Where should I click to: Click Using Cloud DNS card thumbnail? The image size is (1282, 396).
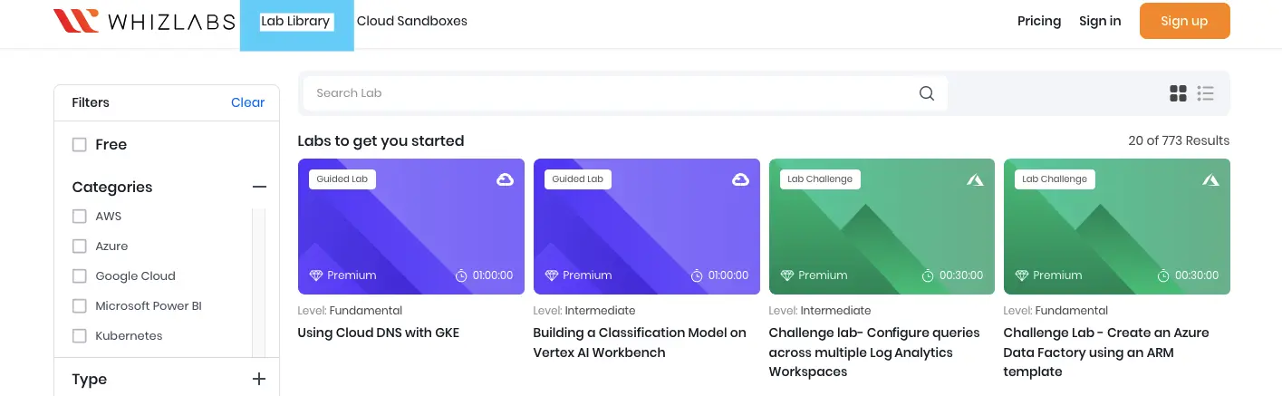[x=410, y=227]
